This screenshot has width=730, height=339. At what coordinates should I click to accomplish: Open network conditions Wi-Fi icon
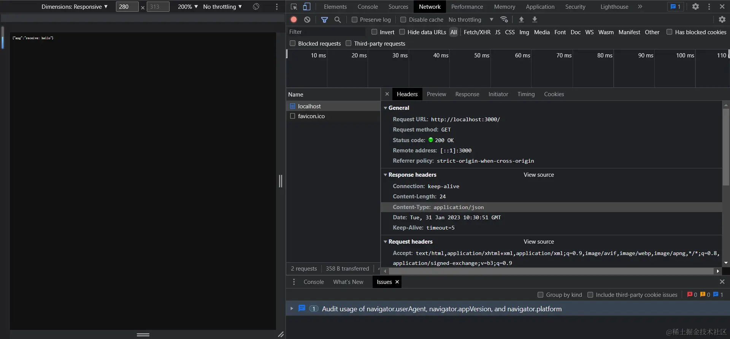coord(504,19)
